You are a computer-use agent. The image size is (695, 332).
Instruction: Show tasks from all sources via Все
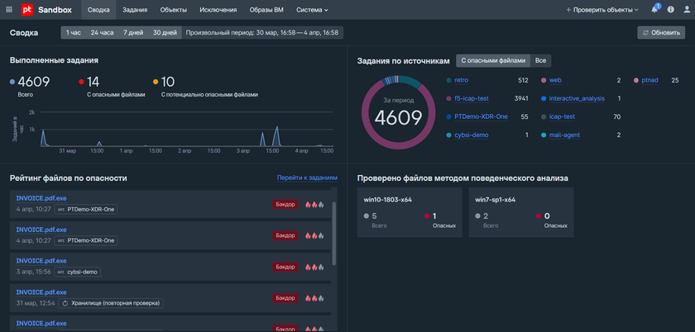pos(540,61)
